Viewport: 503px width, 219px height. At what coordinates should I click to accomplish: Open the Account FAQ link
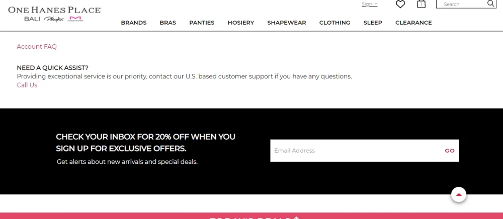(x=37, y=47)
